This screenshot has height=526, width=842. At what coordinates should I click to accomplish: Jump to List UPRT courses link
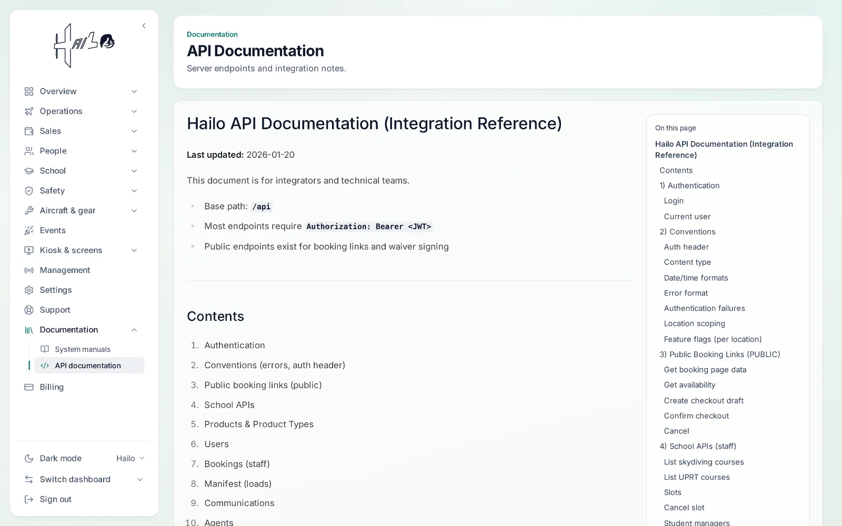(697, 477)
